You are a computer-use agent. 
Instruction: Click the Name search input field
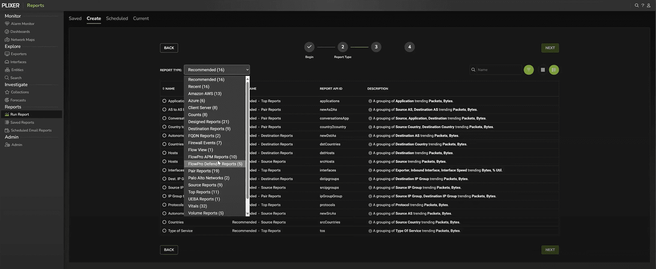click(498, 70)
